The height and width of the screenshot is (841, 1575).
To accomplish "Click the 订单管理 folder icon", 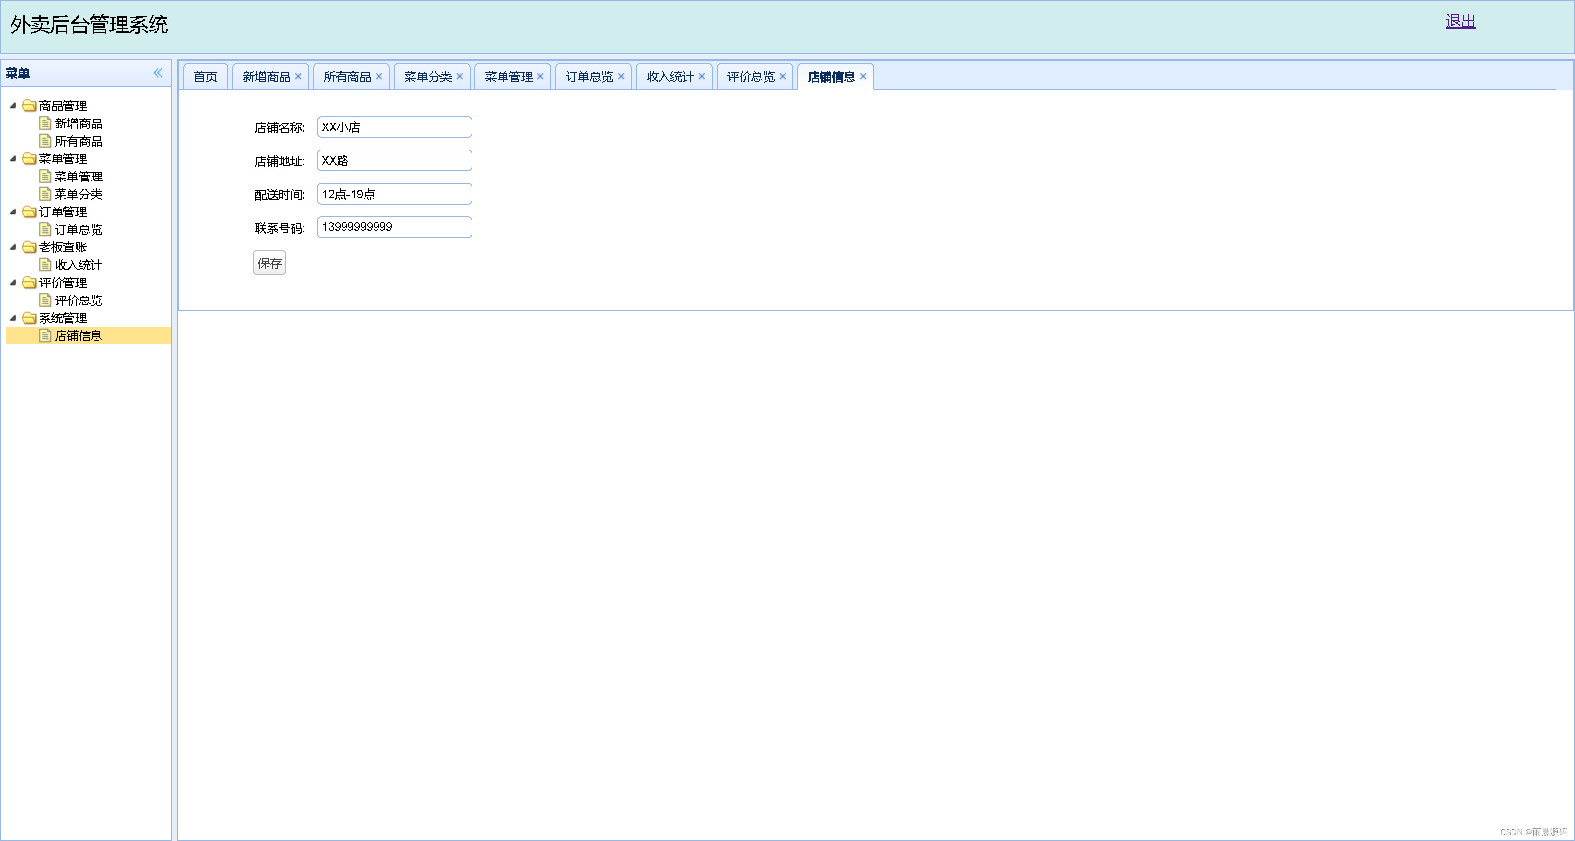I will pyautogui.click(x=29, y=212).
